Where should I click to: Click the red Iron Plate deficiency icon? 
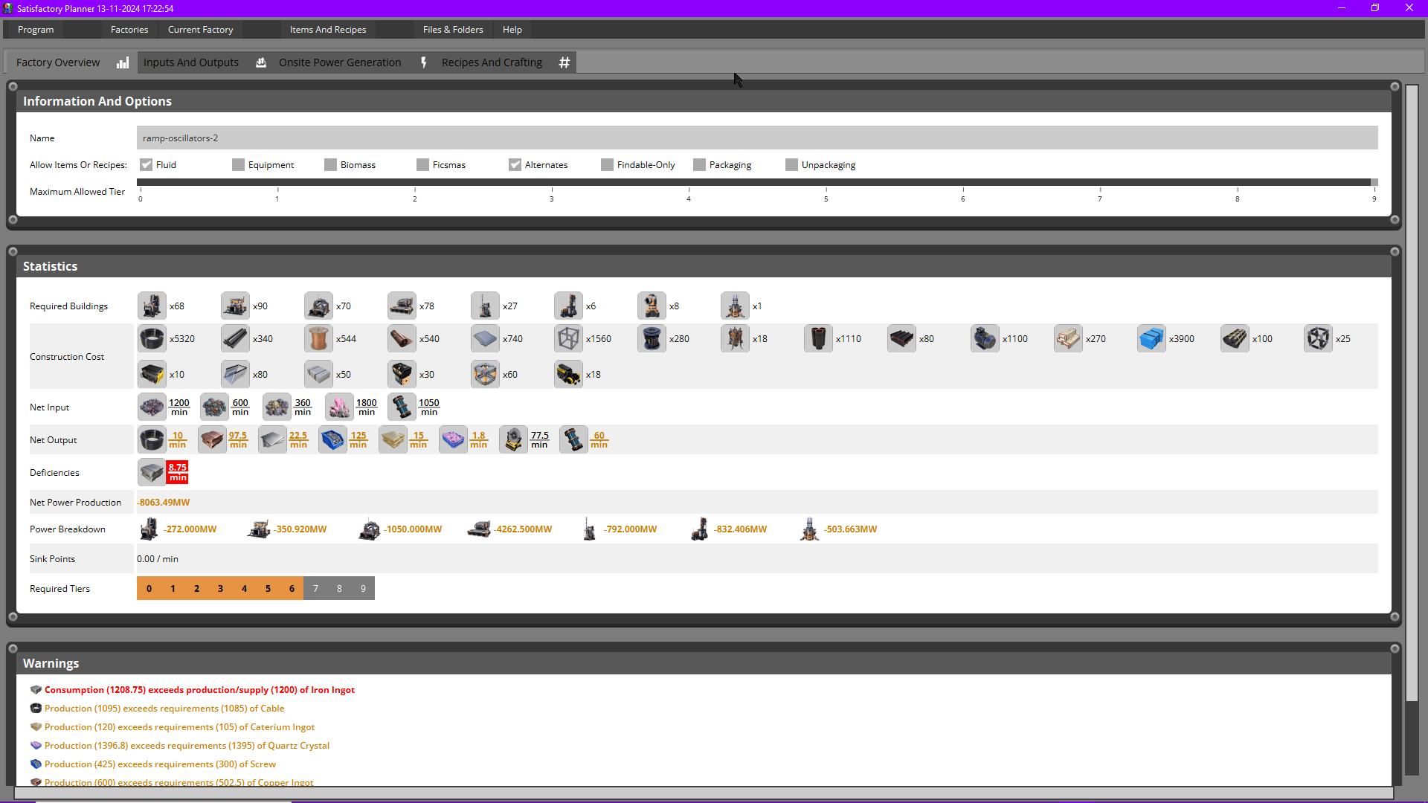click(151, 472)
